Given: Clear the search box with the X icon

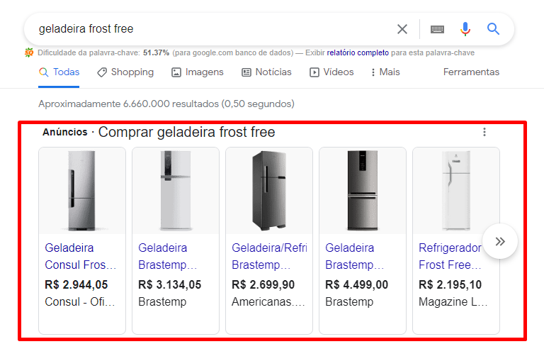Looking at the screenshot, I should (402, 29).
